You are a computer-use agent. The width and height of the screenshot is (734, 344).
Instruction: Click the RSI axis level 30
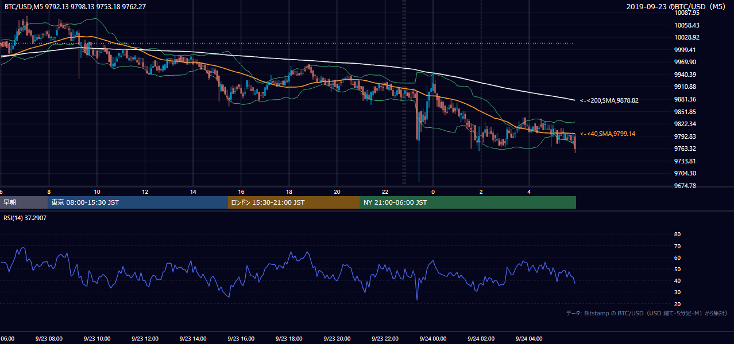pos(677,292)
